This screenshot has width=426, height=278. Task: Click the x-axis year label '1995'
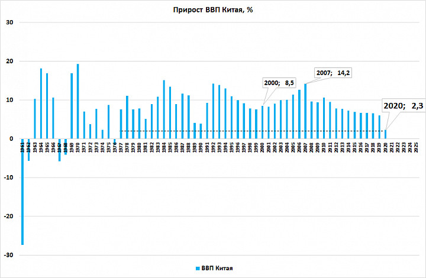pyautogui.click(x=231, y=147)
